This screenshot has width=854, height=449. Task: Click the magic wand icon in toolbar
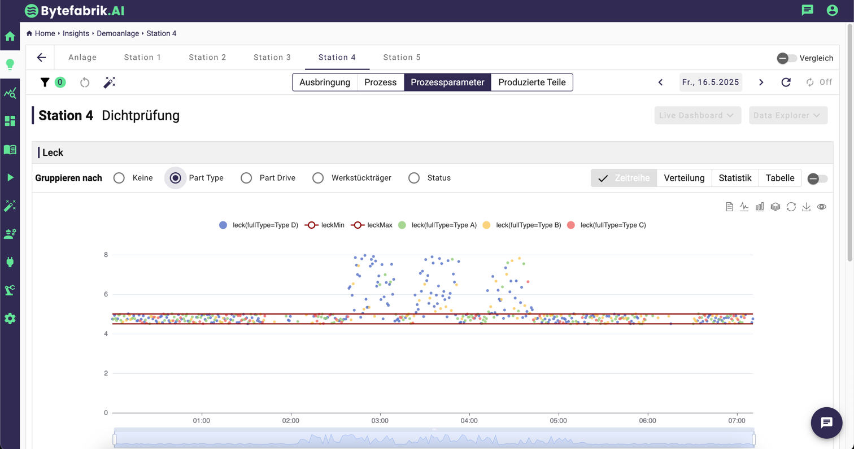pos(109,82)
